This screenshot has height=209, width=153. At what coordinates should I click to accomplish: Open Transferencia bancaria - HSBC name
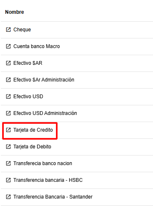pyautogui.click(x=48, y=180)
